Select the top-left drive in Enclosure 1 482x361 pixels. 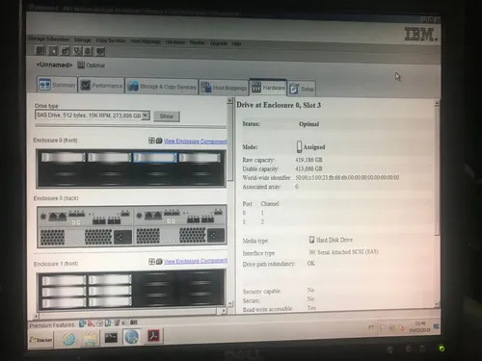point(64,280)
